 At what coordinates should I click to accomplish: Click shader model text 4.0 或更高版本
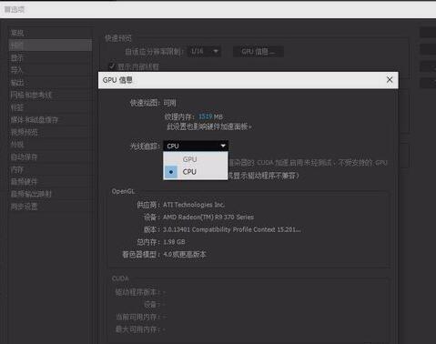[185, 254]
